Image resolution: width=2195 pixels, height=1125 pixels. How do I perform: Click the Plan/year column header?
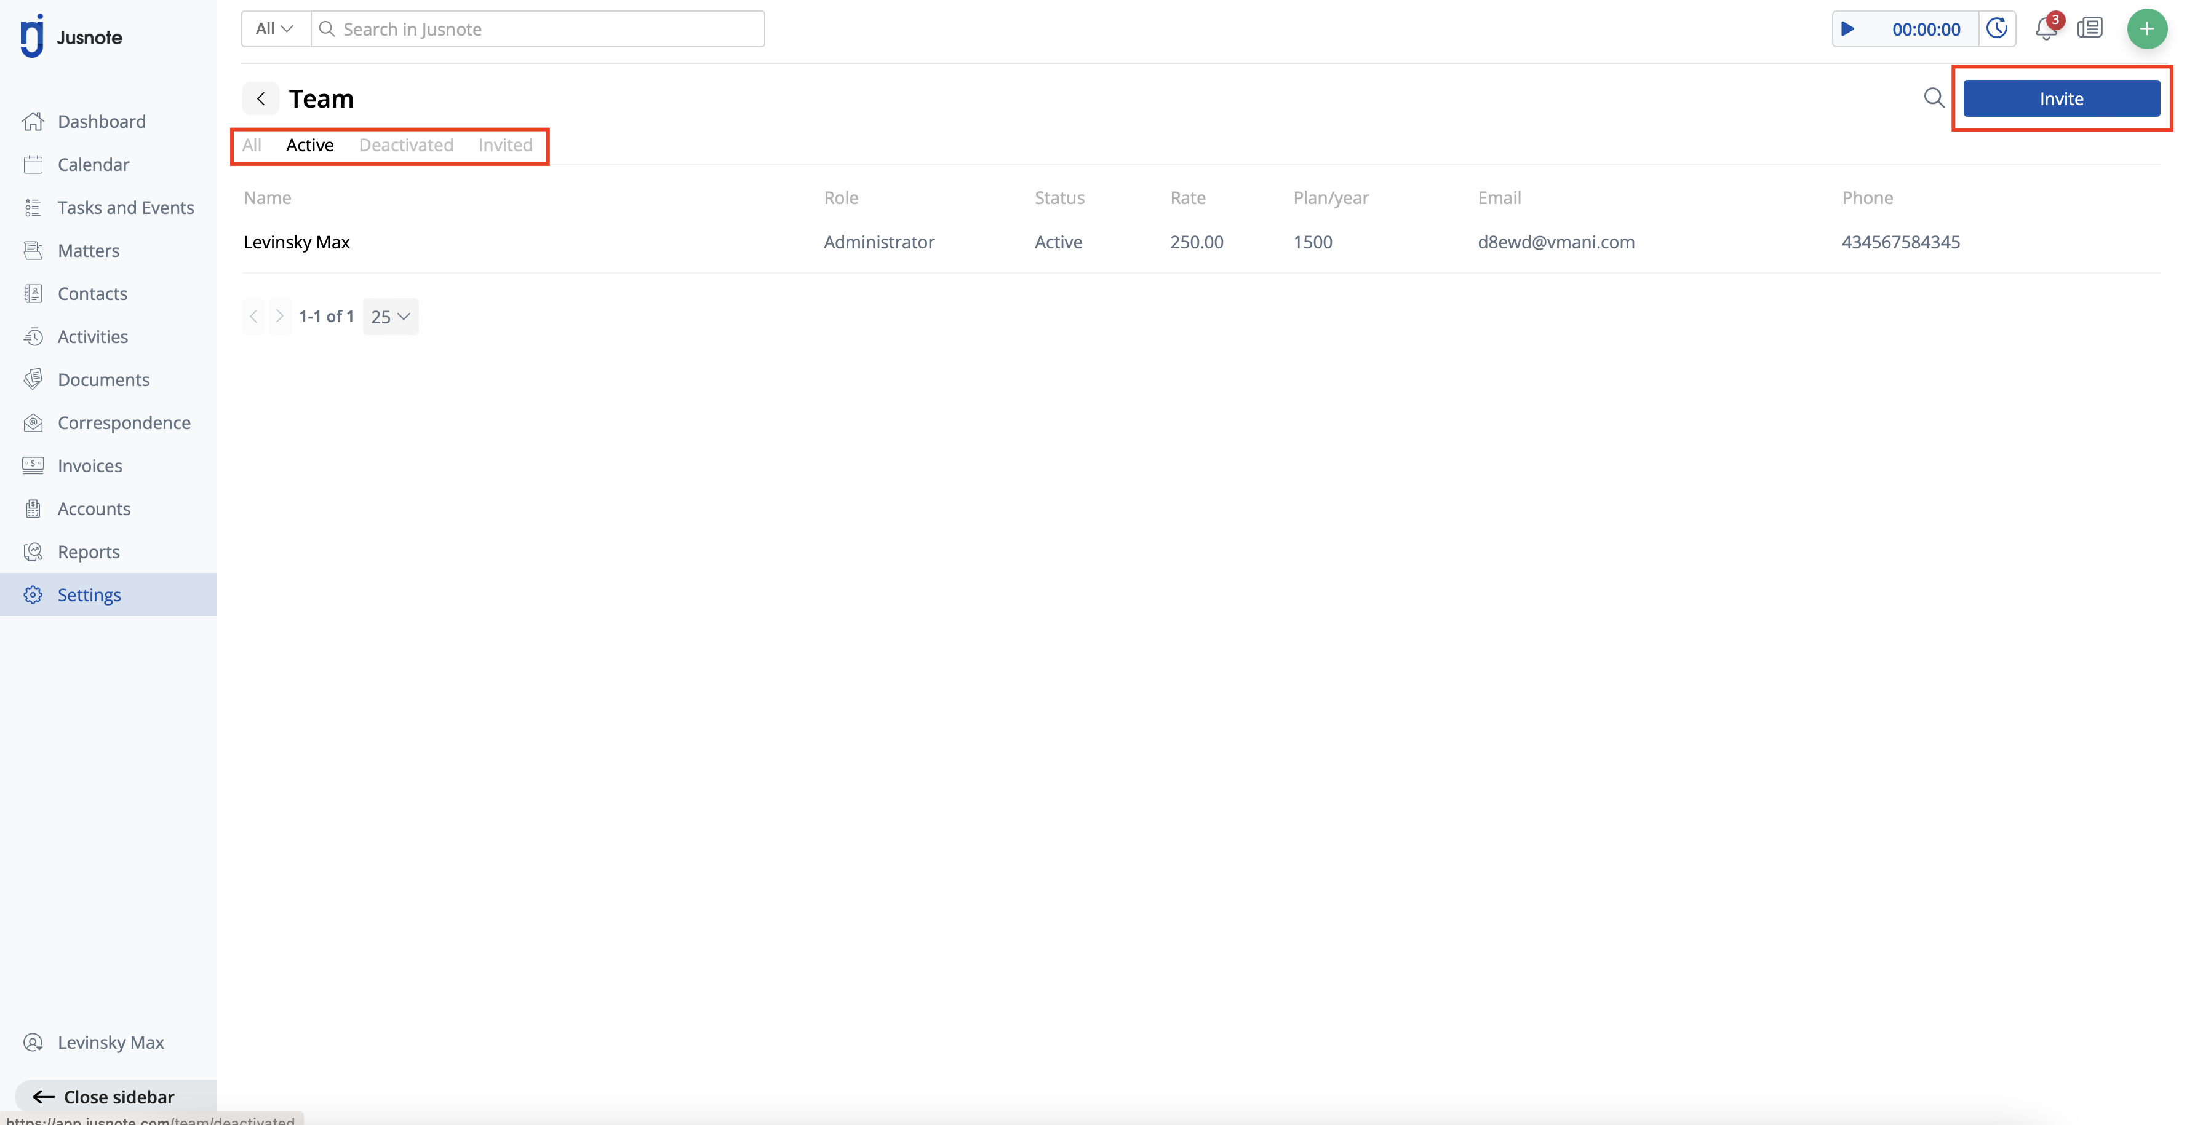click(x=1330, y=197)
